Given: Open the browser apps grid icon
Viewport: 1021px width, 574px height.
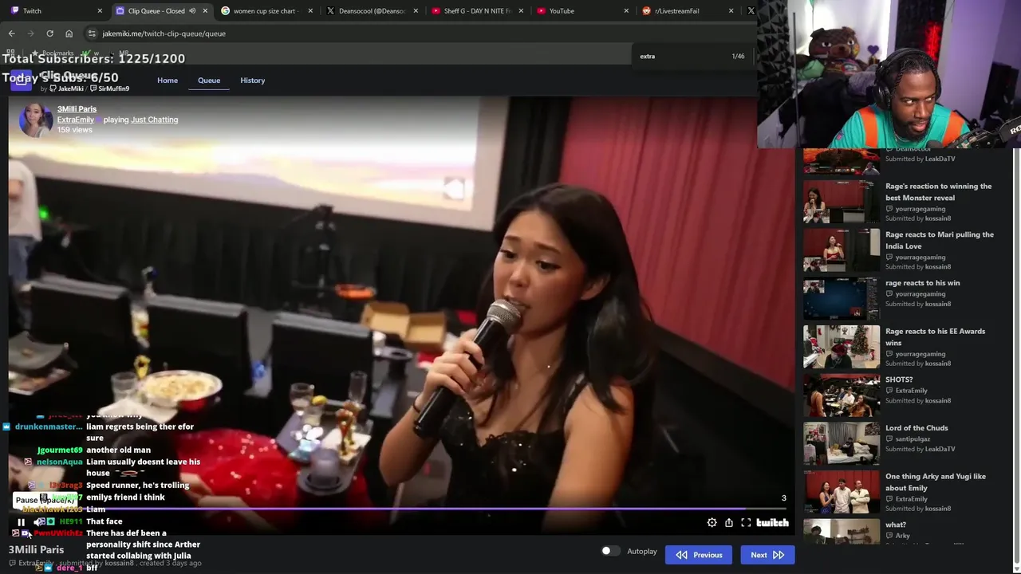Looking at the screenshot, I should tap(11, 53).
